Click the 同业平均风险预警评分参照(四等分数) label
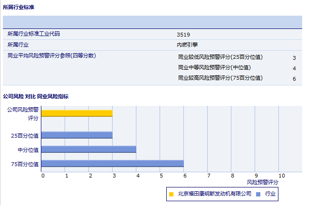The width and height of the screenshot is (315, 205). click(52, 56)
